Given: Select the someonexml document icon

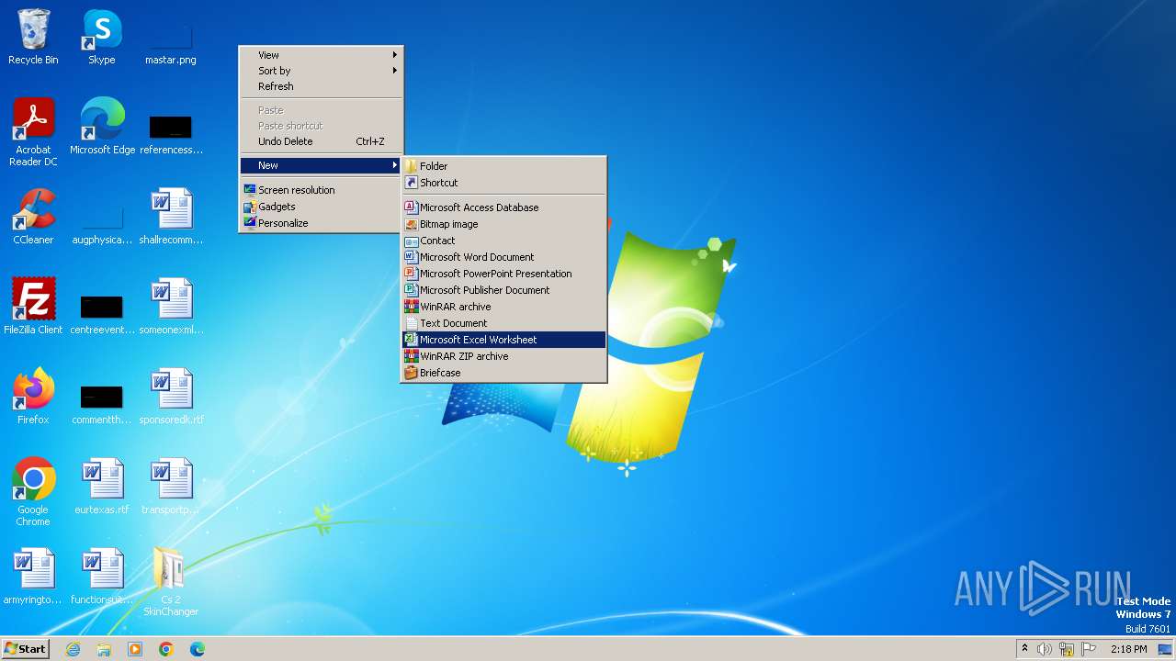Looking at the screenshot, I should [171, 307].
